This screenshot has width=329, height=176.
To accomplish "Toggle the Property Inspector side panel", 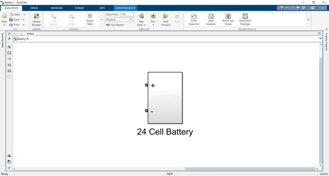I will pyautogui.click(x=326, y=42).
